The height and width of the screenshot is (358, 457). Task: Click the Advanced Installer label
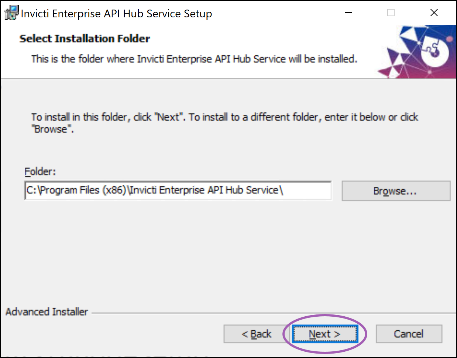coord(46,311)
